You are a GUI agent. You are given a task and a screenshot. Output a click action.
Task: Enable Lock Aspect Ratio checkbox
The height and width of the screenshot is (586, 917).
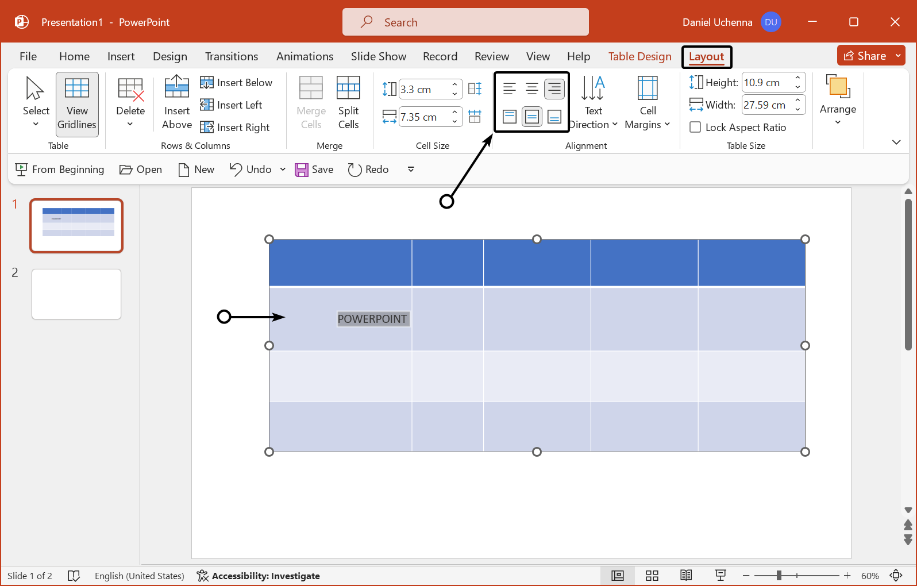[695, 128]
